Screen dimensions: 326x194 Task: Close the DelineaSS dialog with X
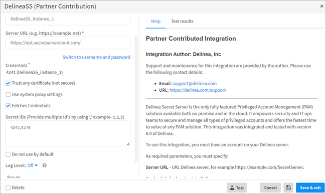point(321,6)
